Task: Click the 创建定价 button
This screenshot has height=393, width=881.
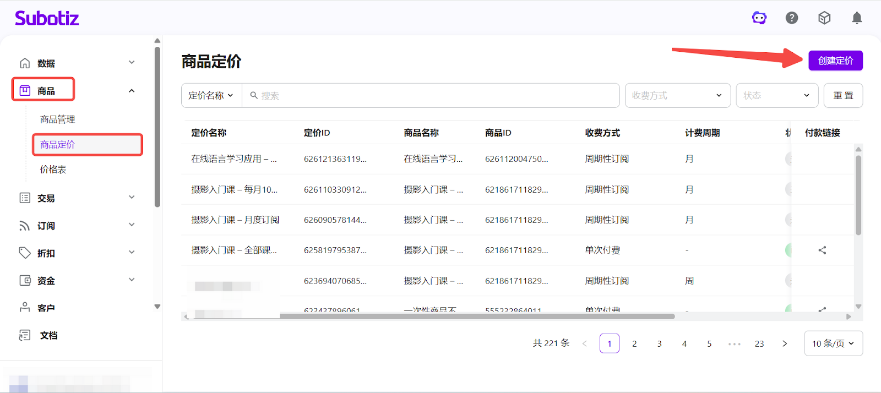Action: [835, 61]
